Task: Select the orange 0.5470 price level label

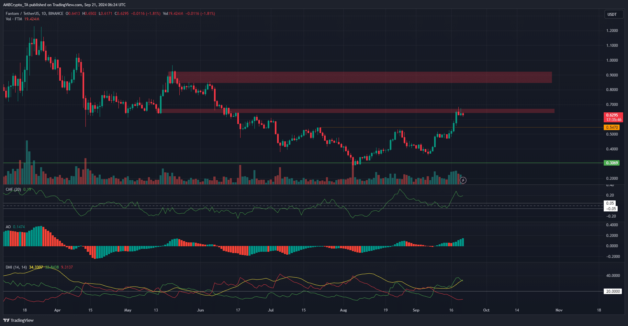Action: [612, 127]
